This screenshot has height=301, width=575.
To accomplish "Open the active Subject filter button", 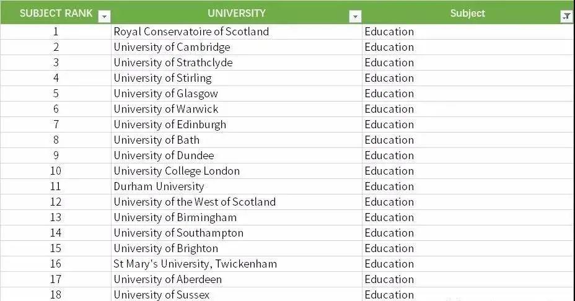I will pos(566,17).
